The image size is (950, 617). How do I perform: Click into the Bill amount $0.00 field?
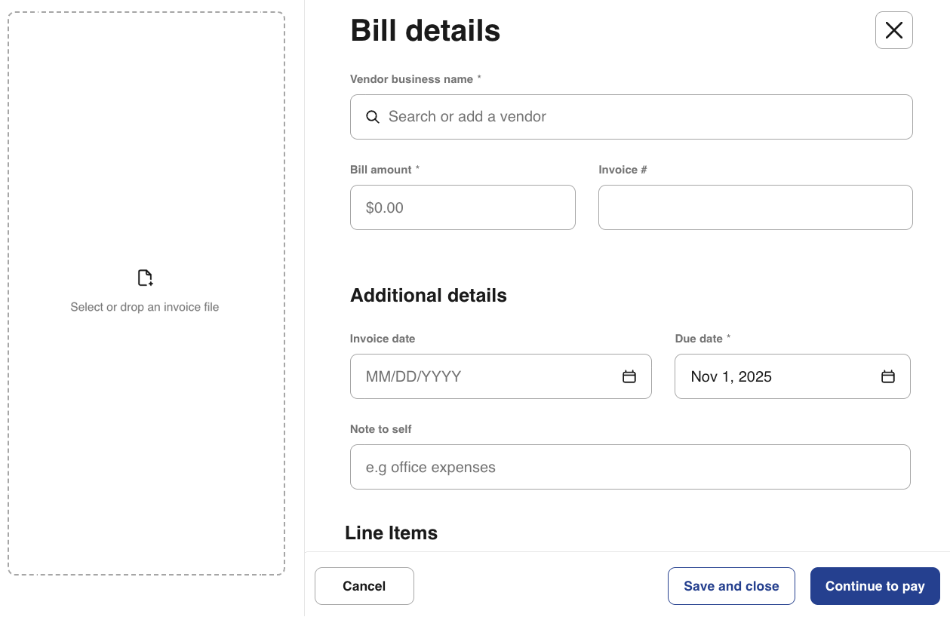click(463, 207)
